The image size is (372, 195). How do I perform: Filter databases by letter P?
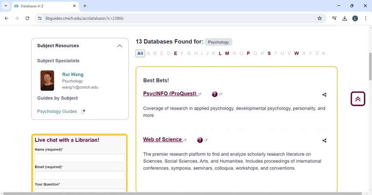pos(248,53)
